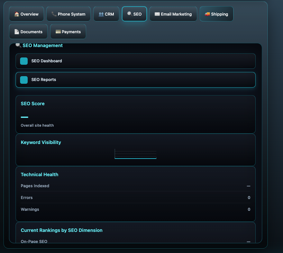The width and height of the screenshot is (283, 253).
Task: Click the telephone icon on Phone System
Action: click(54, 14)
